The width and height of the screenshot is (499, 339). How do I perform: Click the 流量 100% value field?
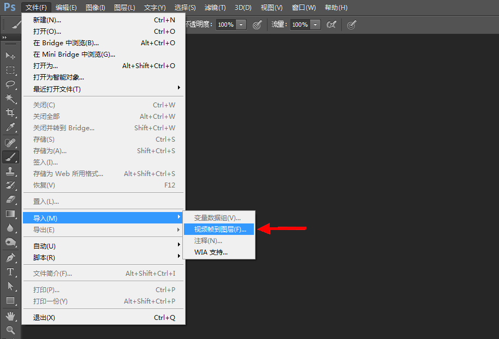coord(300,25)
